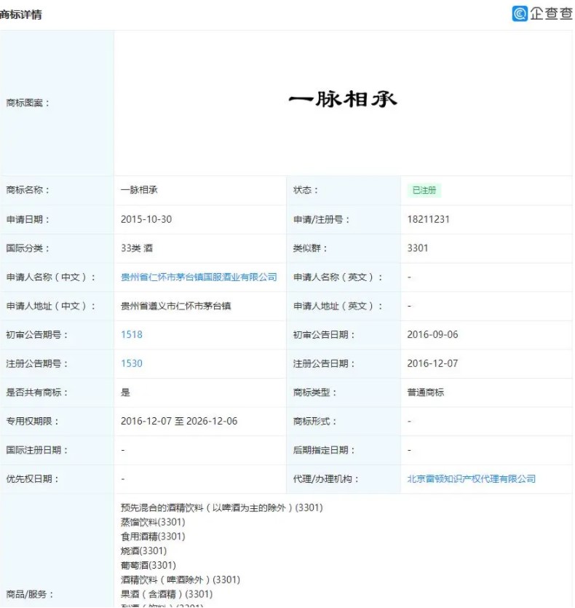
Task: Click the 申请/注册号 label
Action: (x=322, y=219)
